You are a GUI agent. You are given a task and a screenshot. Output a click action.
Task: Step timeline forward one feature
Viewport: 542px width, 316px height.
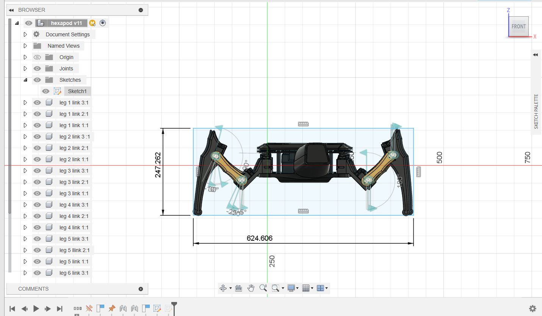(48, 308)
